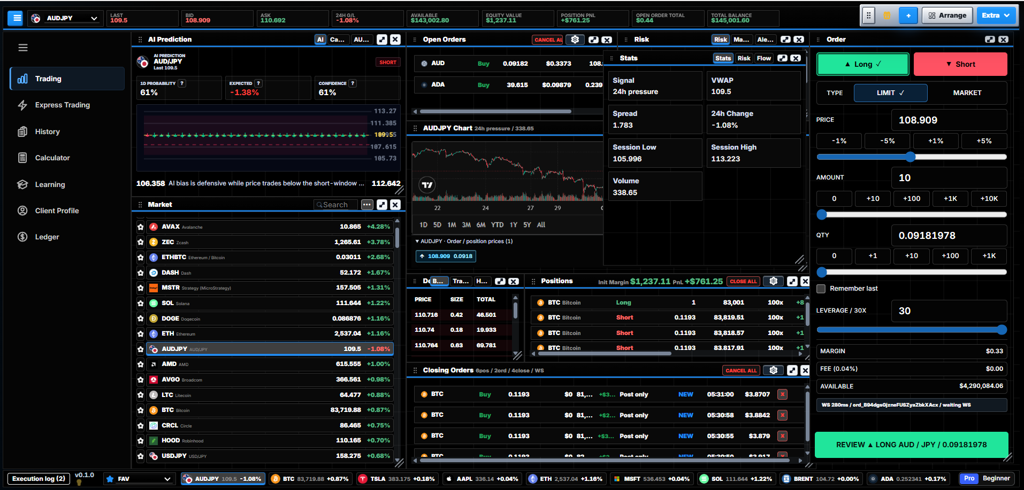
Task: Open the FAV watchlist dropdown
Action: pos(139,479)
